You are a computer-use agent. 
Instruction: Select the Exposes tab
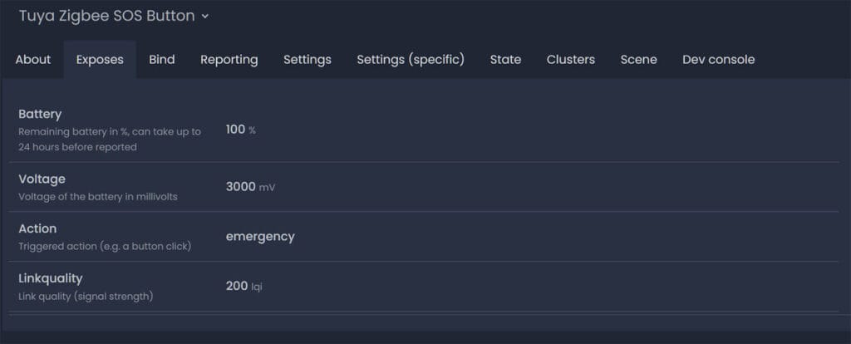point(100,60)
